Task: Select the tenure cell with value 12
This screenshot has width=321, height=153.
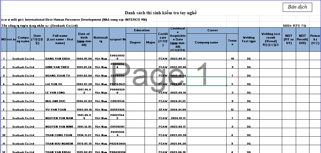Action: click(x=232, y=109)
